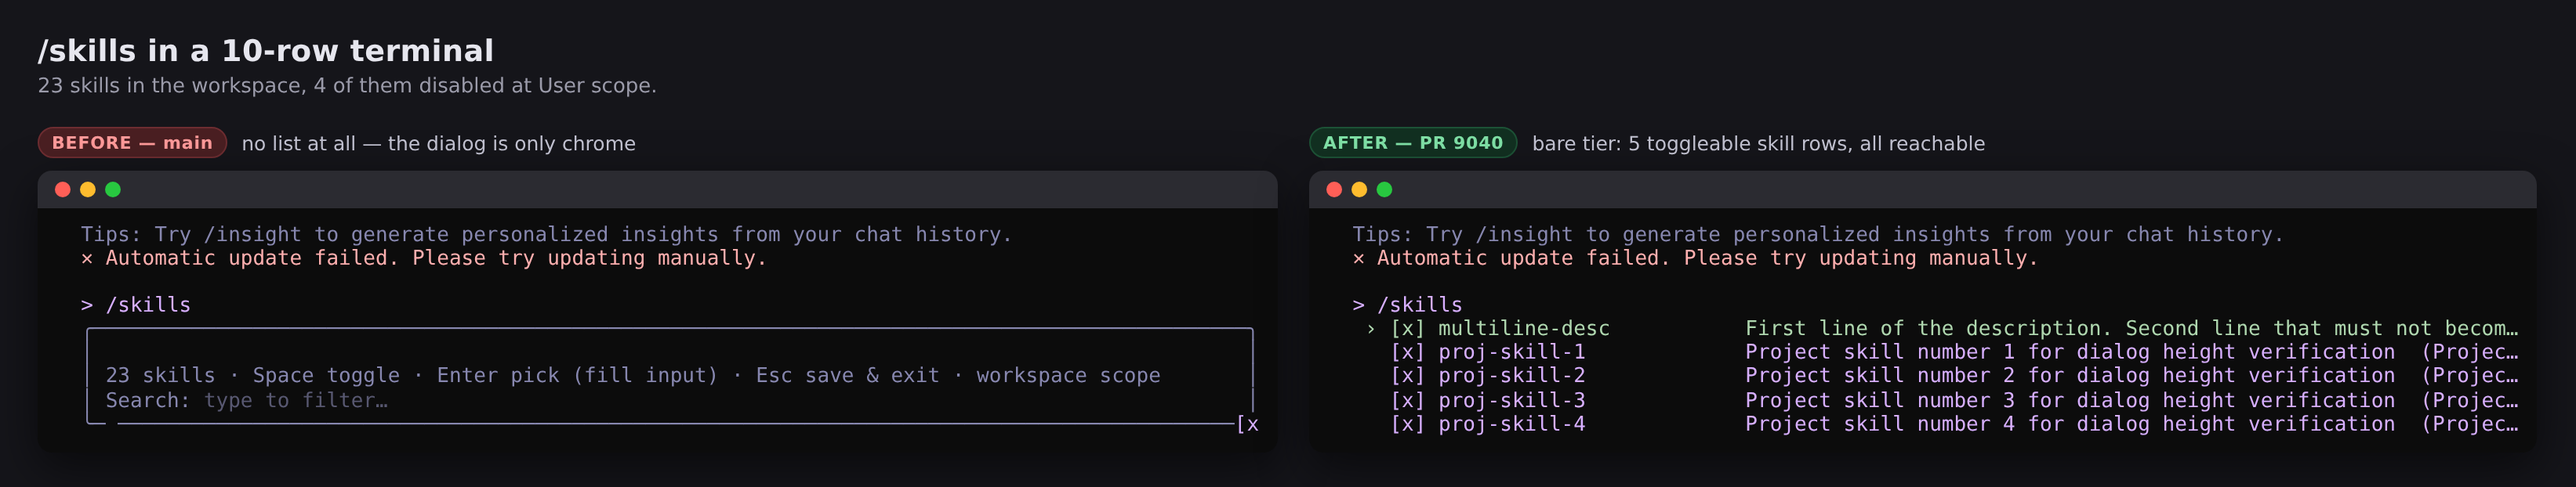Click the yellow dot in the left terminal

(87, 189)
